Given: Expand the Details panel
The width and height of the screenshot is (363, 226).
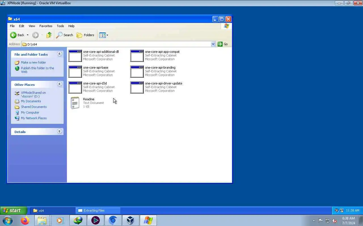Looking at the screenshot, I should pos(59,131).
